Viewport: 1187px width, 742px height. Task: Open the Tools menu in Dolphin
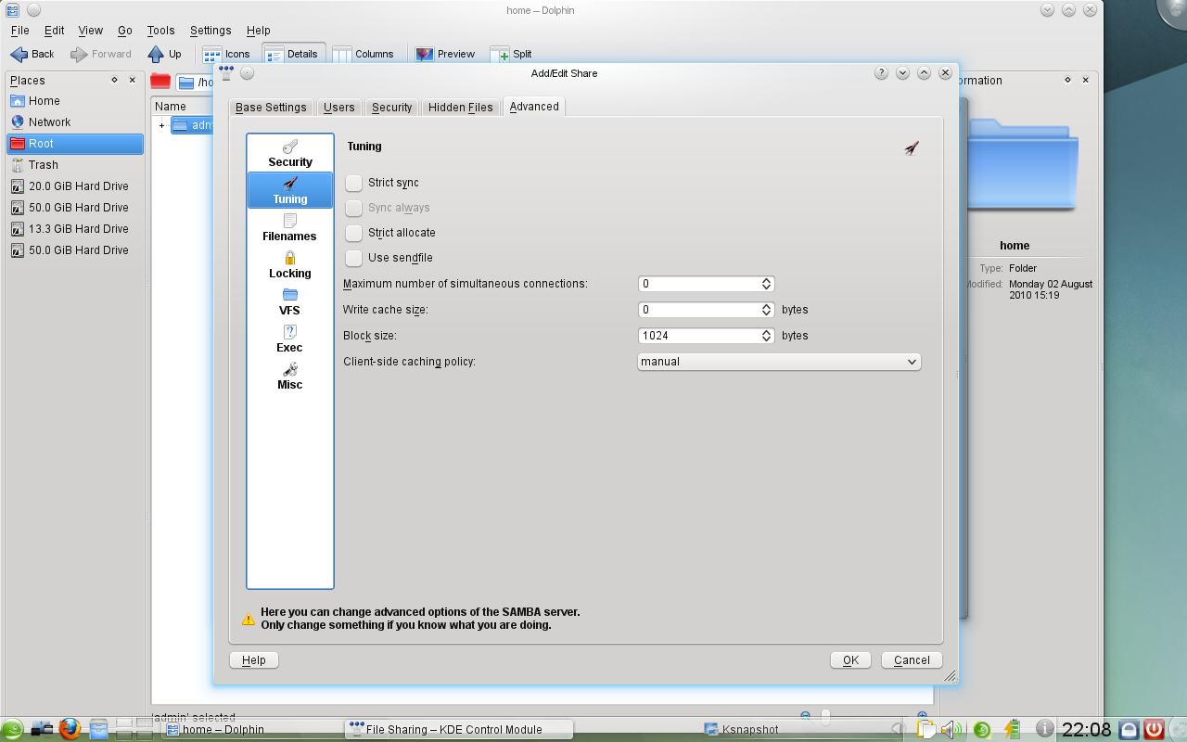coord(160,31)
